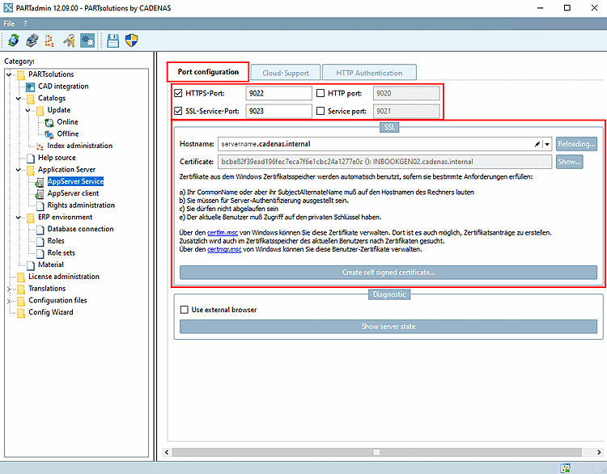This screenshot has width=607, height=474.
Task: Open the HTTP Authentication tab
Action: click(369, 73)
